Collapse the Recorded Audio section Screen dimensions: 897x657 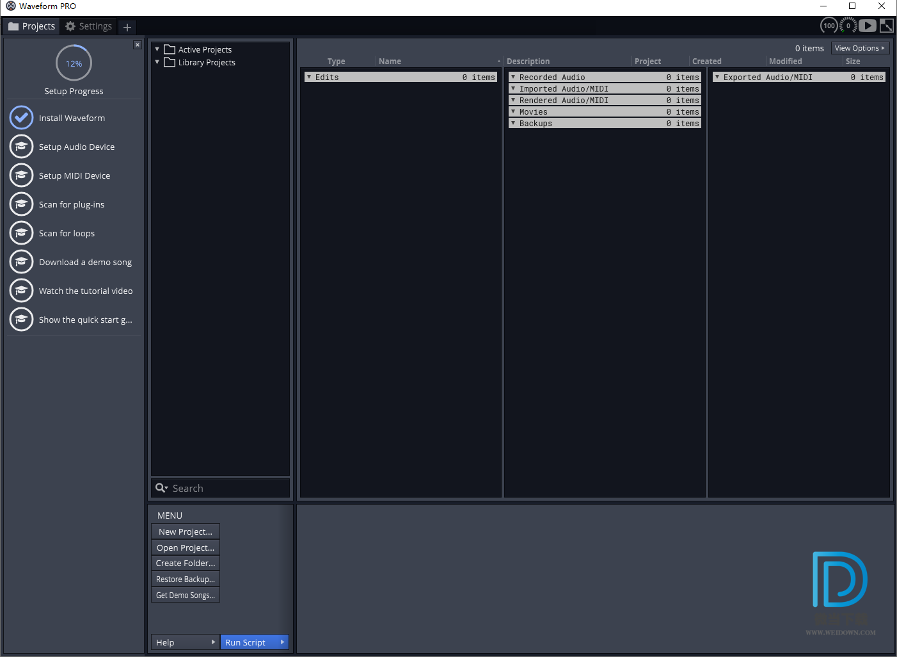click(x=513, y=77)
